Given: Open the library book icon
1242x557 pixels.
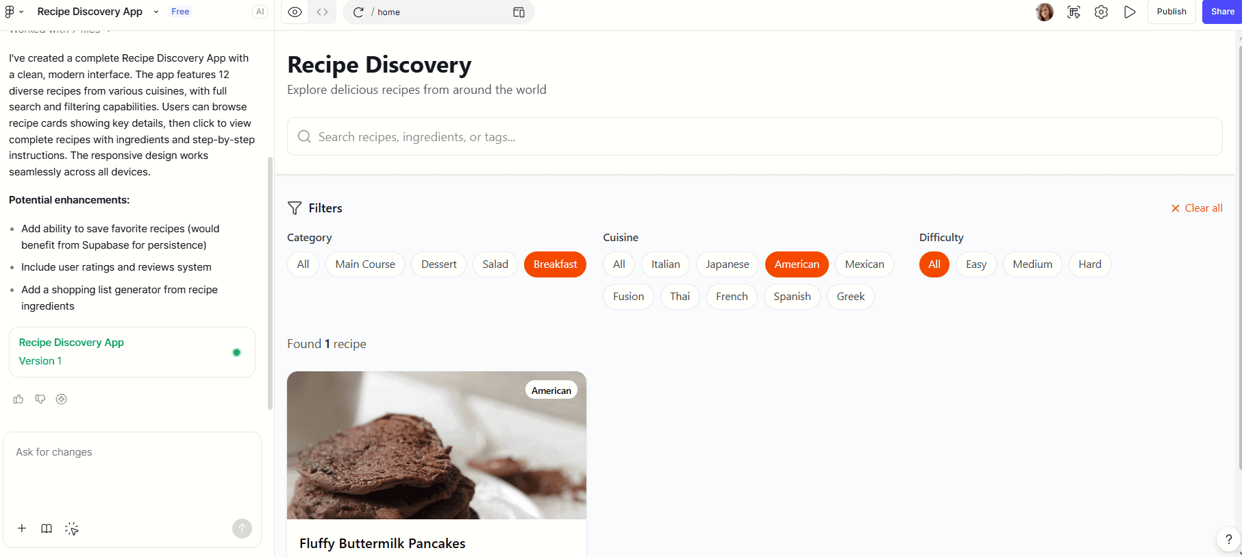Looking at the screenshot, I should point(47,528).
